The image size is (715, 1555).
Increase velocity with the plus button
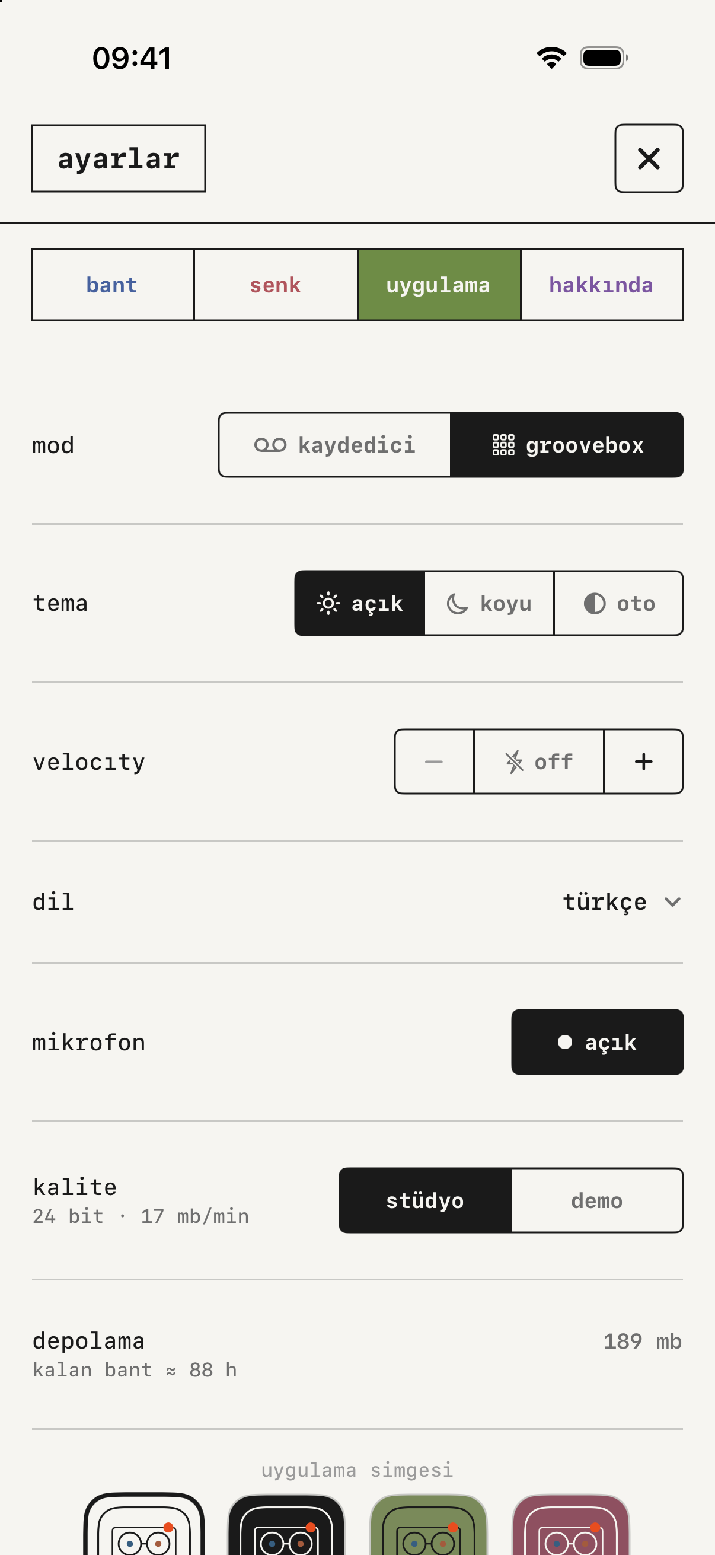pos(643,761)
